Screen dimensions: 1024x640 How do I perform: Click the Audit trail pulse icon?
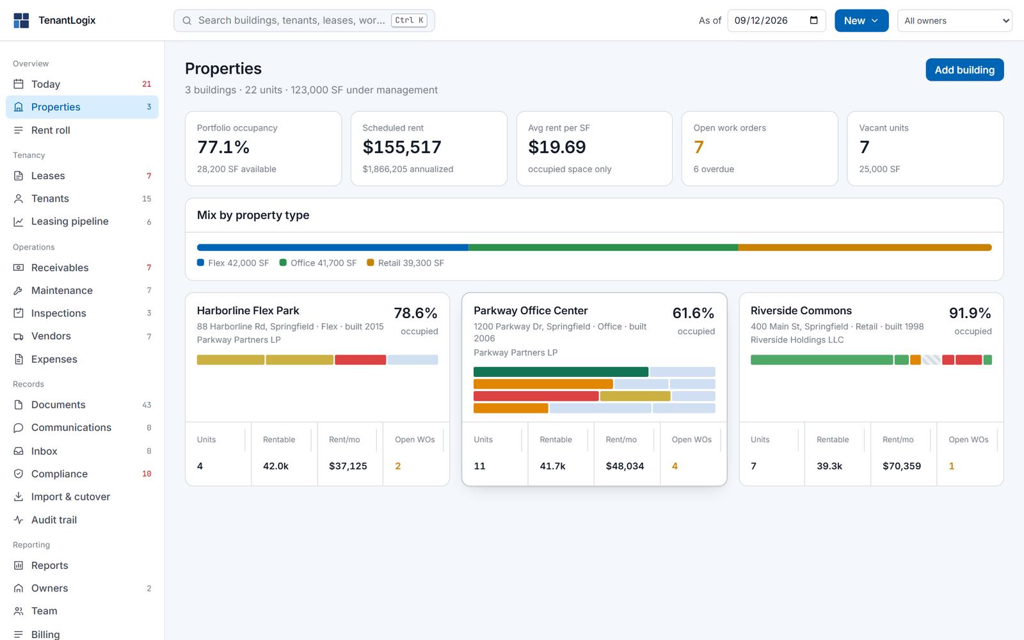point(19,520)
